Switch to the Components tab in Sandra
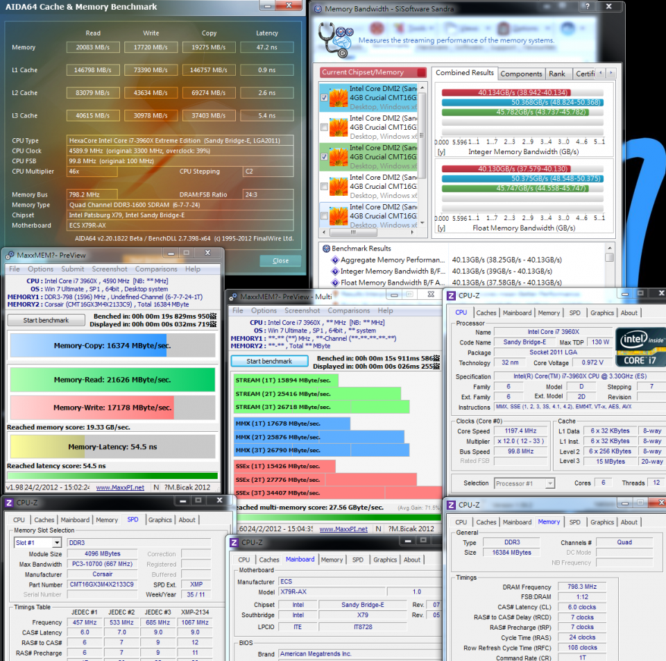 click(521, 73)
